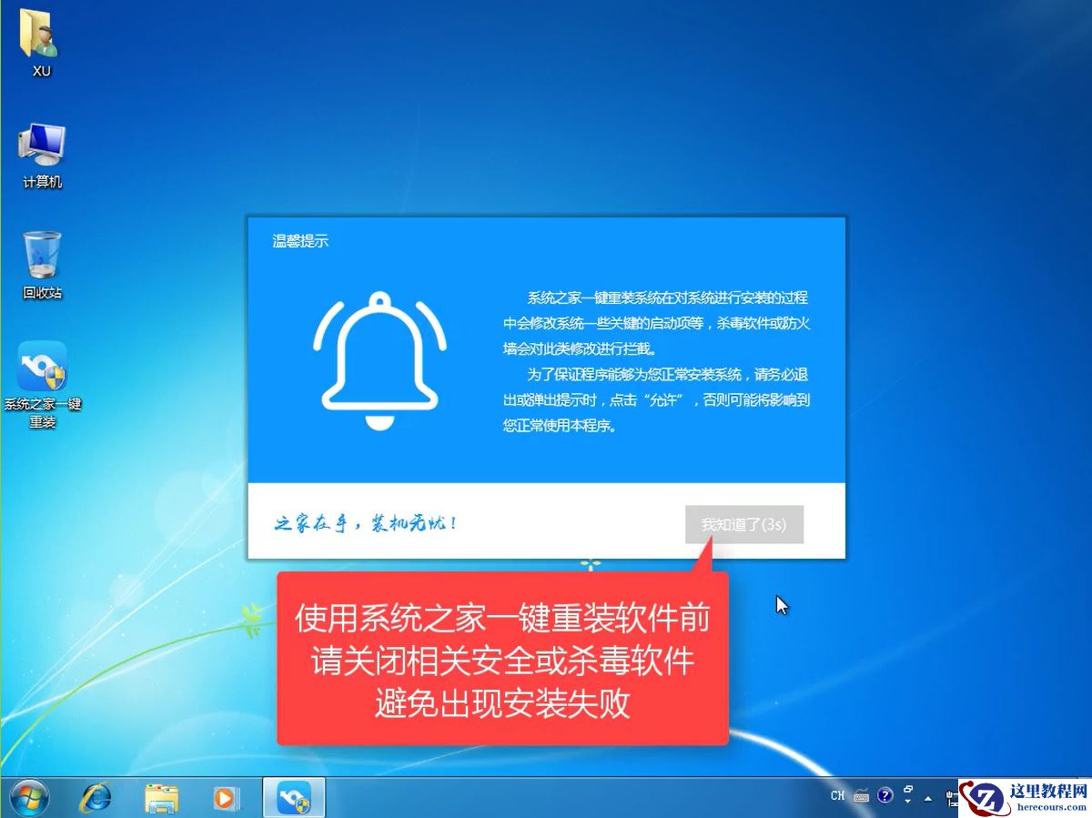Show hidden icons with the tray up arrow
The image size is (1092, 818).
(x=927, y=797)
